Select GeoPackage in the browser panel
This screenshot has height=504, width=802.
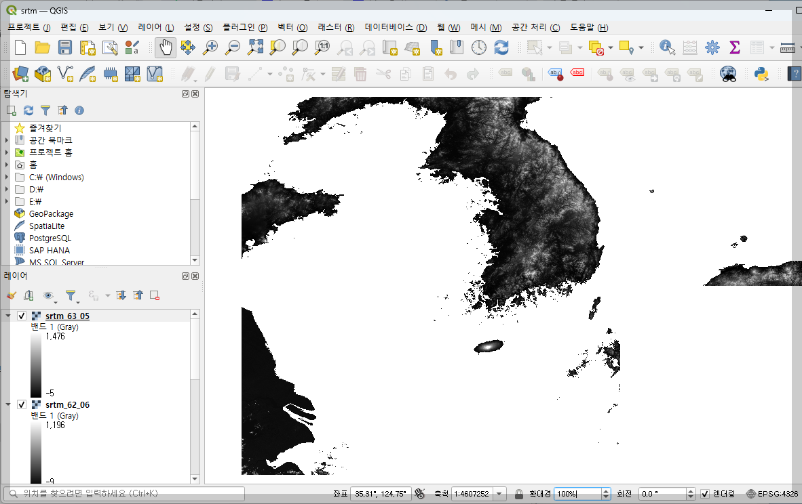[x=51, y=214]
